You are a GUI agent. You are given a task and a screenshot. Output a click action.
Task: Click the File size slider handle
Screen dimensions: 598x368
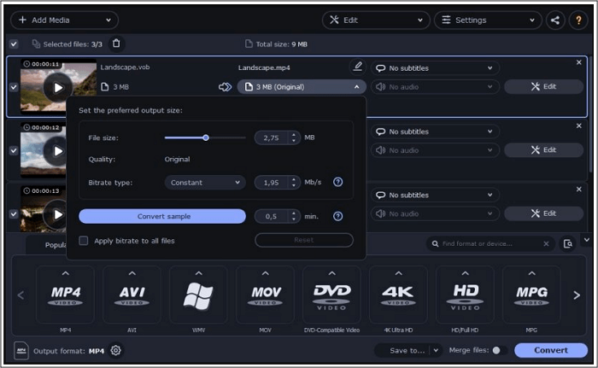[206, 137]
